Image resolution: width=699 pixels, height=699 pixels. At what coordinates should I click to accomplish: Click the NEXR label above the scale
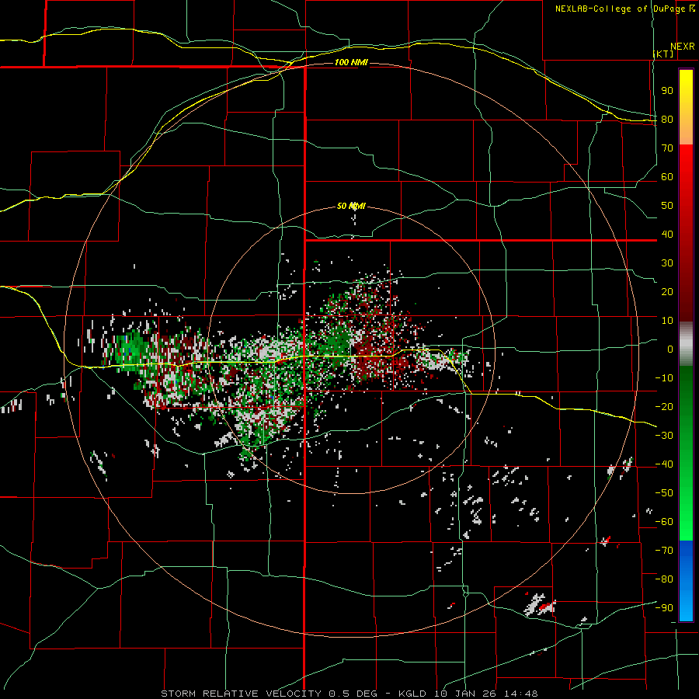(683, 47)
